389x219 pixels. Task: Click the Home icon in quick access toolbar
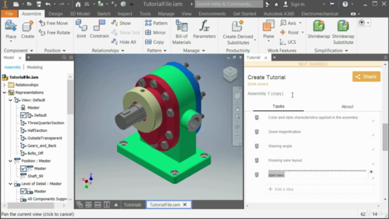(x=78, y=4)
